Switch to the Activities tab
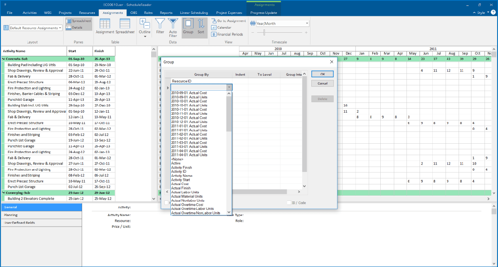Screen dimensions: 498x267 [29, 13]
